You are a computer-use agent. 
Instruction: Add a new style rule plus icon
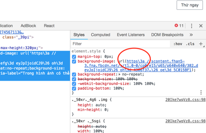201,44
